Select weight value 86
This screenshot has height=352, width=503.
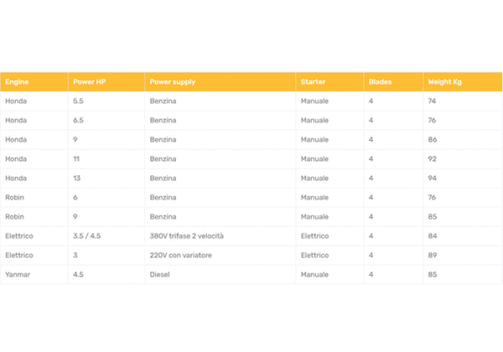pyautogui.click(x=433, y=139)
